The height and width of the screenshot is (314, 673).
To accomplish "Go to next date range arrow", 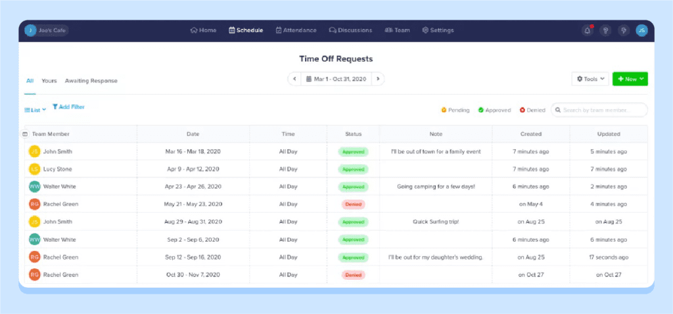I will [377, 79].
